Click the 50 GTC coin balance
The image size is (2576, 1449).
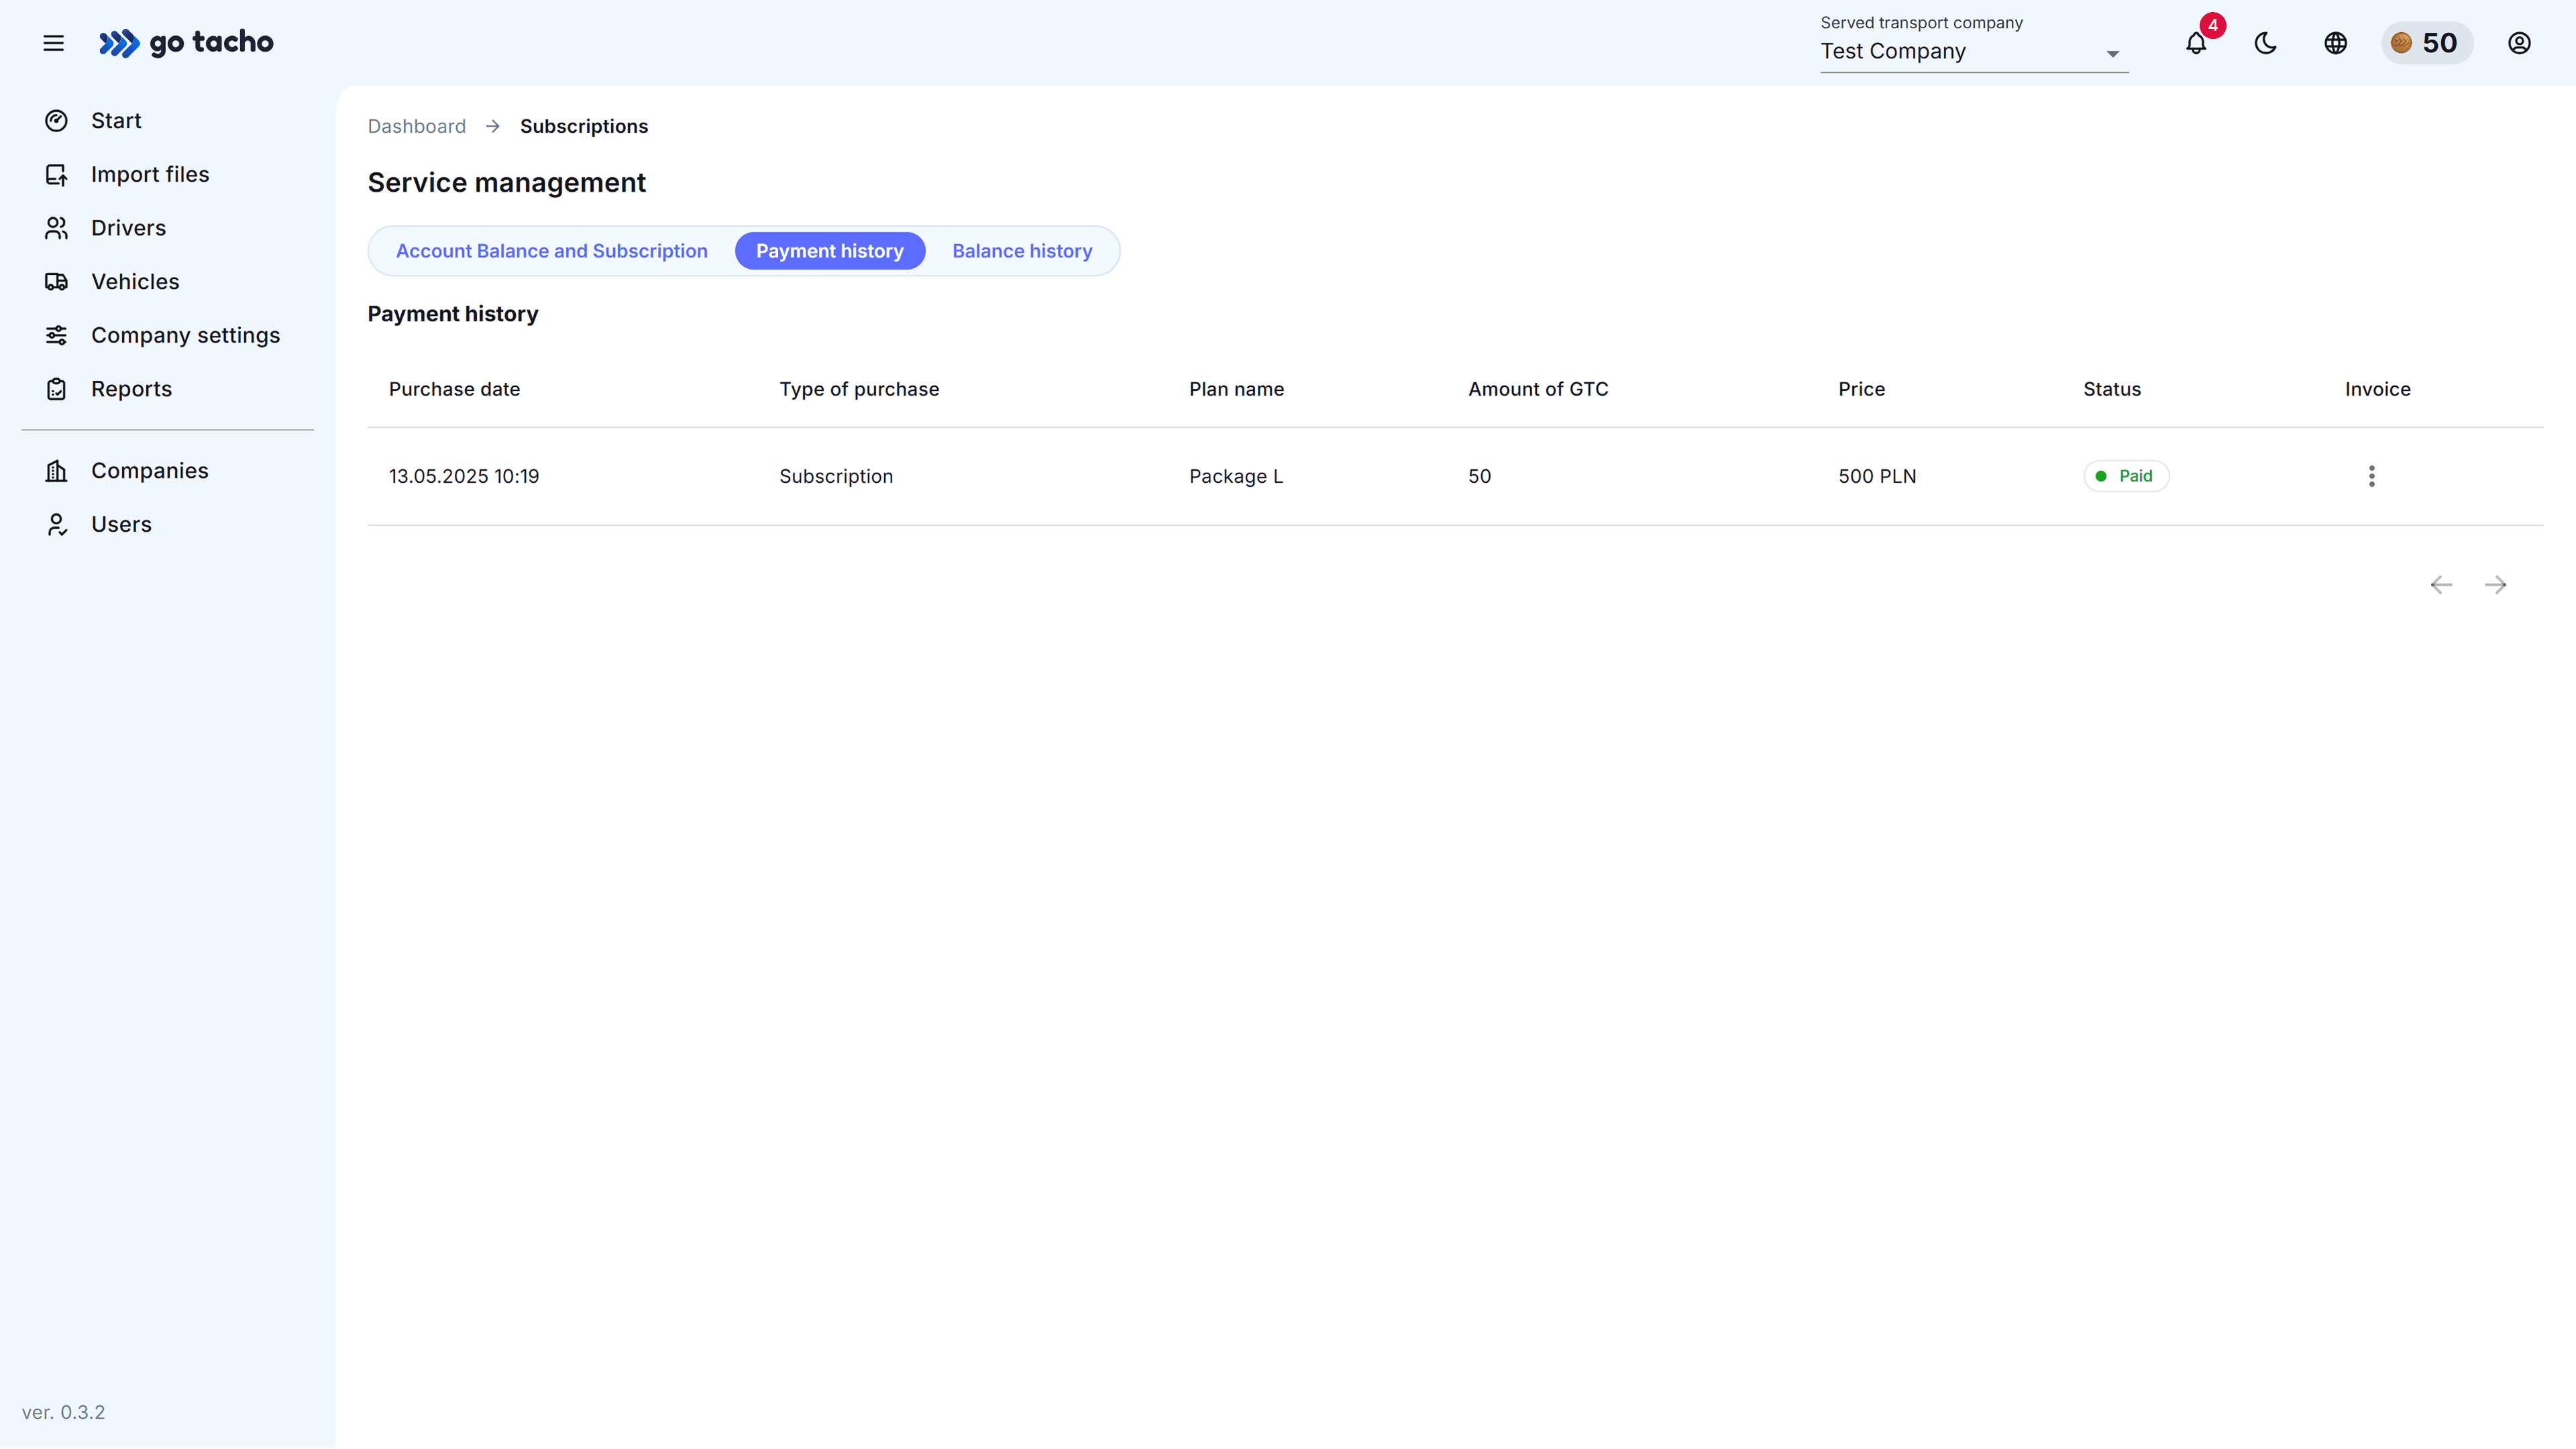pyautogui.click(x=2426, y=43)
